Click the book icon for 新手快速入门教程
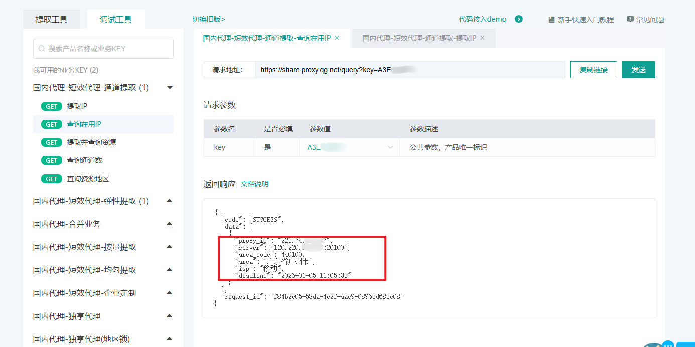This screenshot has width=695, height=347. coord(551,20)
